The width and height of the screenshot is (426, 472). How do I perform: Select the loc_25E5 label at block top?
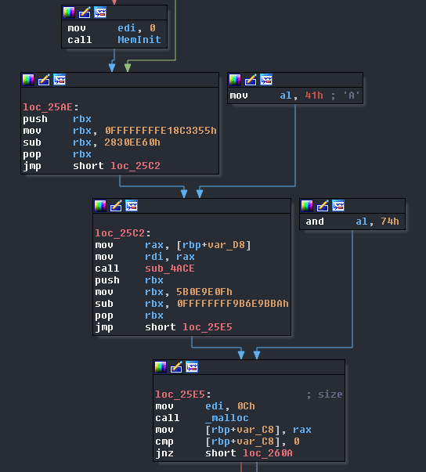180,395
